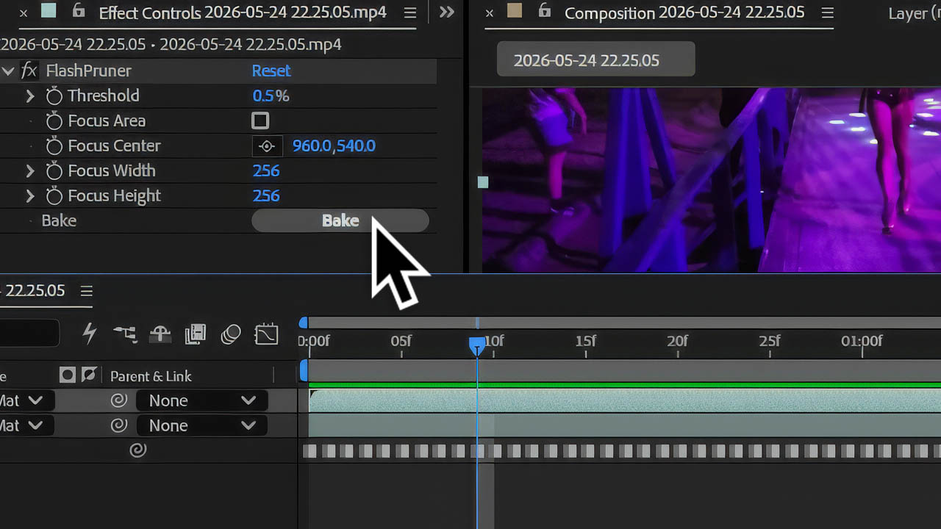
Task: Click the Focus Height value 256
Action: [x=266, y=195]
